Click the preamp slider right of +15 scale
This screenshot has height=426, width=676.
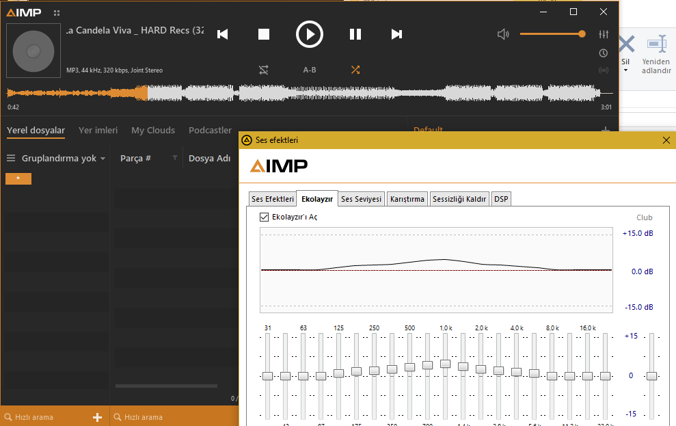pyautogui.click(x=652, y=376)
